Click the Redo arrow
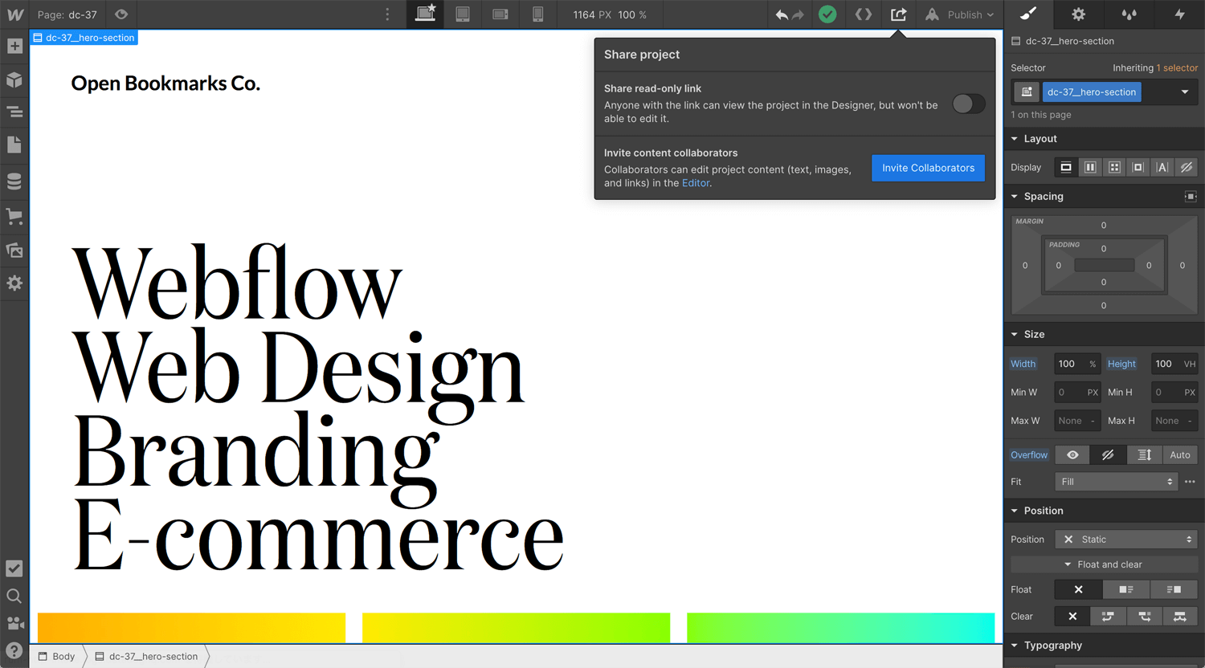Image resolution: width=1205 pixels, height=668 pixels. pos(798,15)
